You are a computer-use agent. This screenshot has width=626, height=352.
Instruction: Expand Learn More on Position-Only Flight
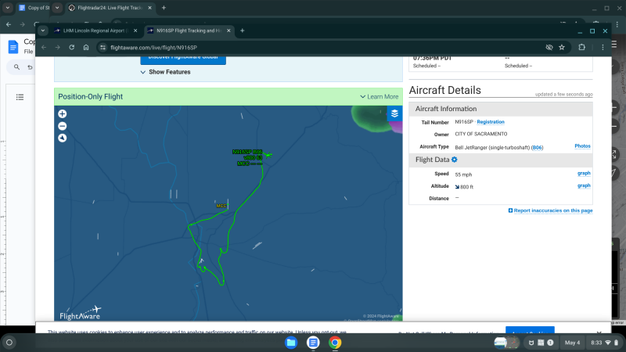click(x=379, y=96)
